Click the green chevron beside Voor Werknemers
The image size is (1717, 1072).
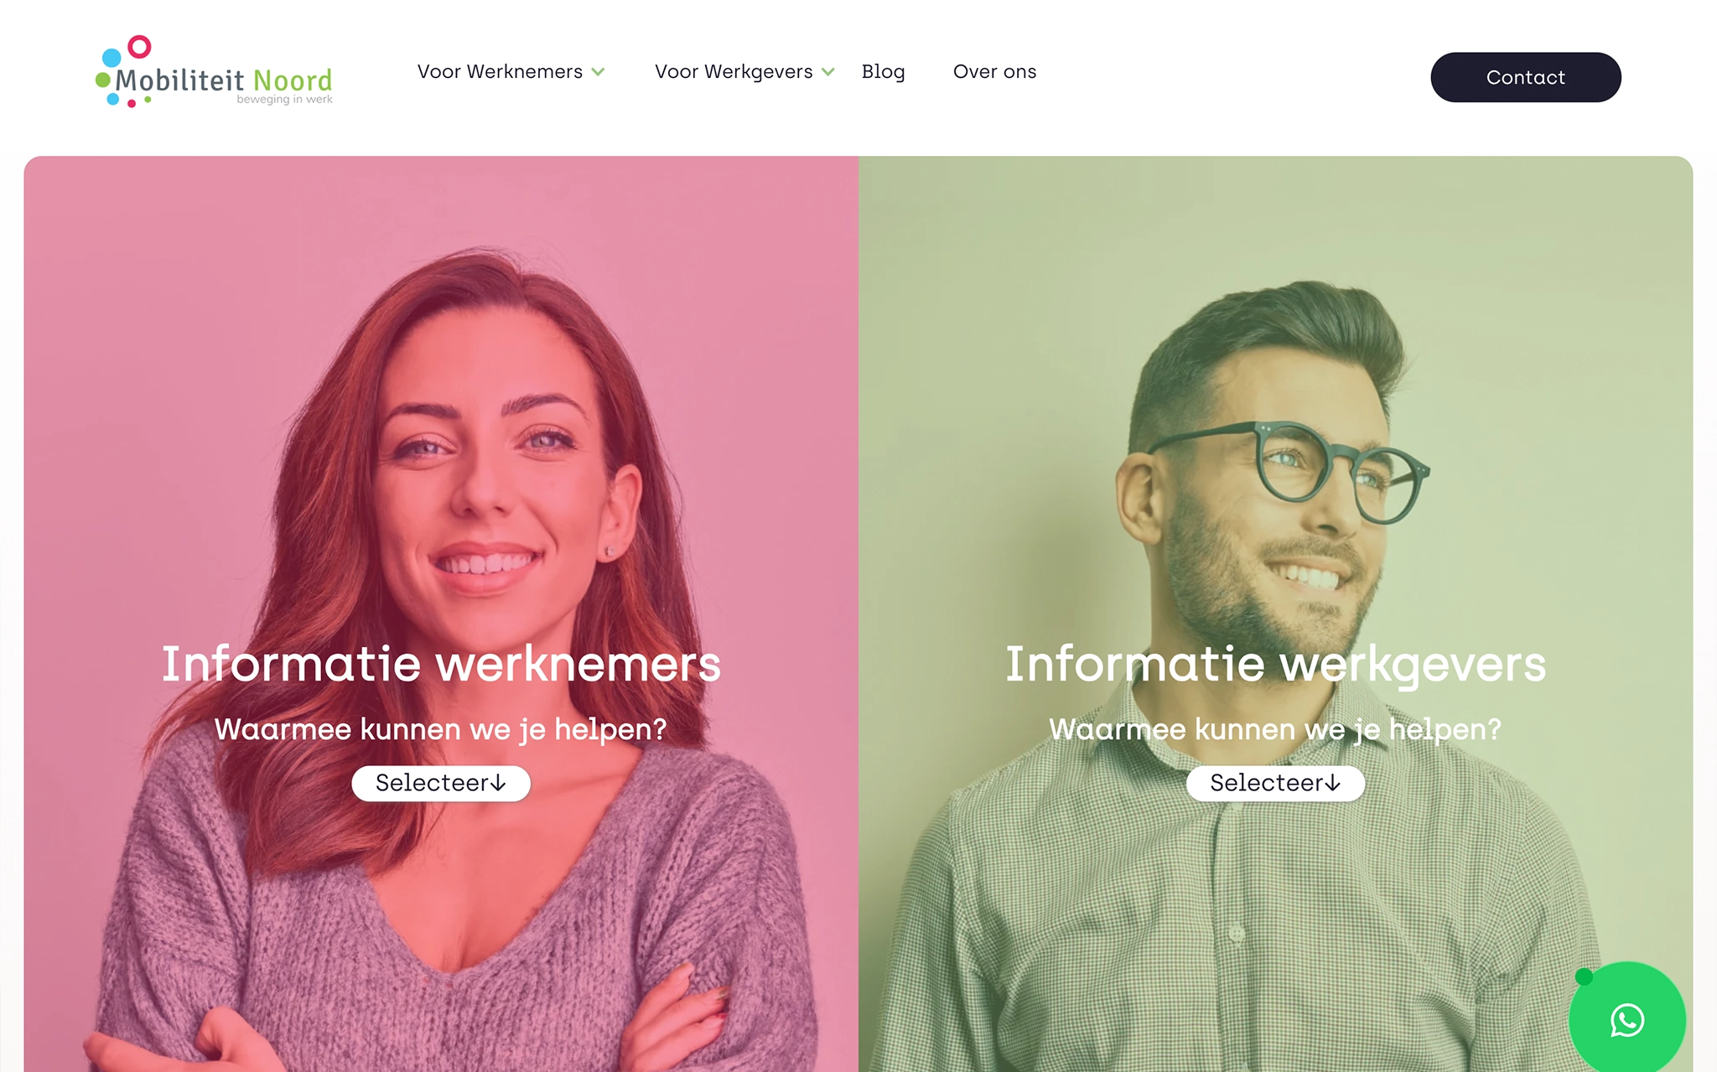[x=598, y=72]
